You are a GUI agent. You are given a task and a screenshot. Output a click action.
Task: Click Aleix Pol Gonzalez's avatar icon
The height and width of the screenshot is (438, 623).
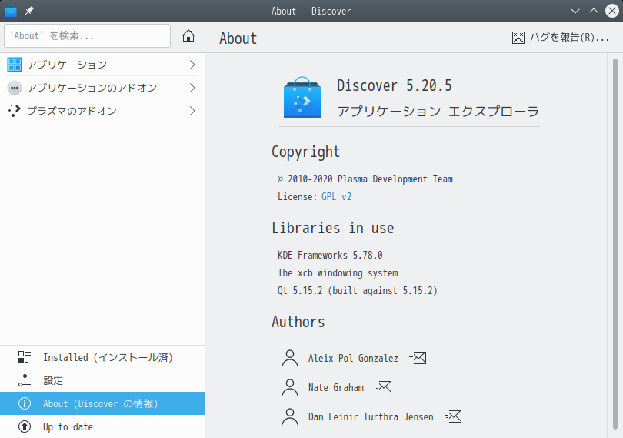point(290,358)
